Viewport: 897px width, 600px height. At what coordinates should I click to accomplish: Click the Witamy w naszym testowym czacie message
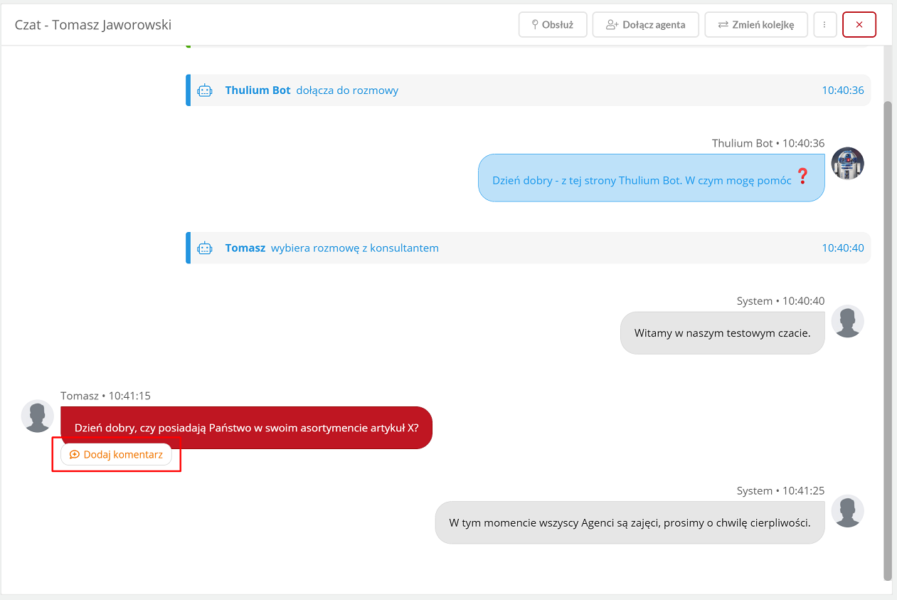[722, 332]
